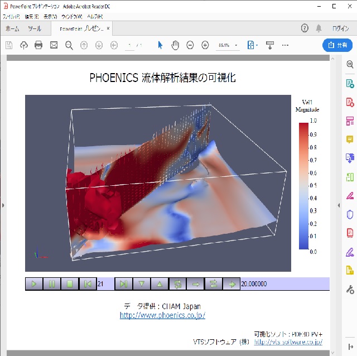Upload file to cloud icon
Screen dimensions: 357x356
(x=23, y=45)
